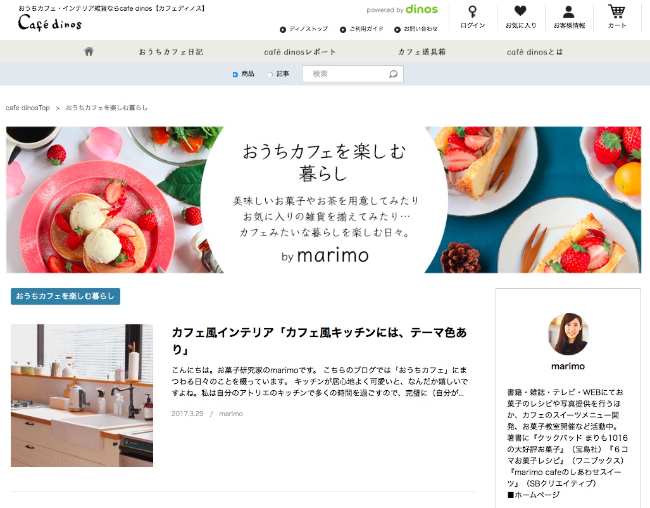Click the cafe dinosTop breadcrumb link
This screenshot has width=650, height=508.
[28, 108]
